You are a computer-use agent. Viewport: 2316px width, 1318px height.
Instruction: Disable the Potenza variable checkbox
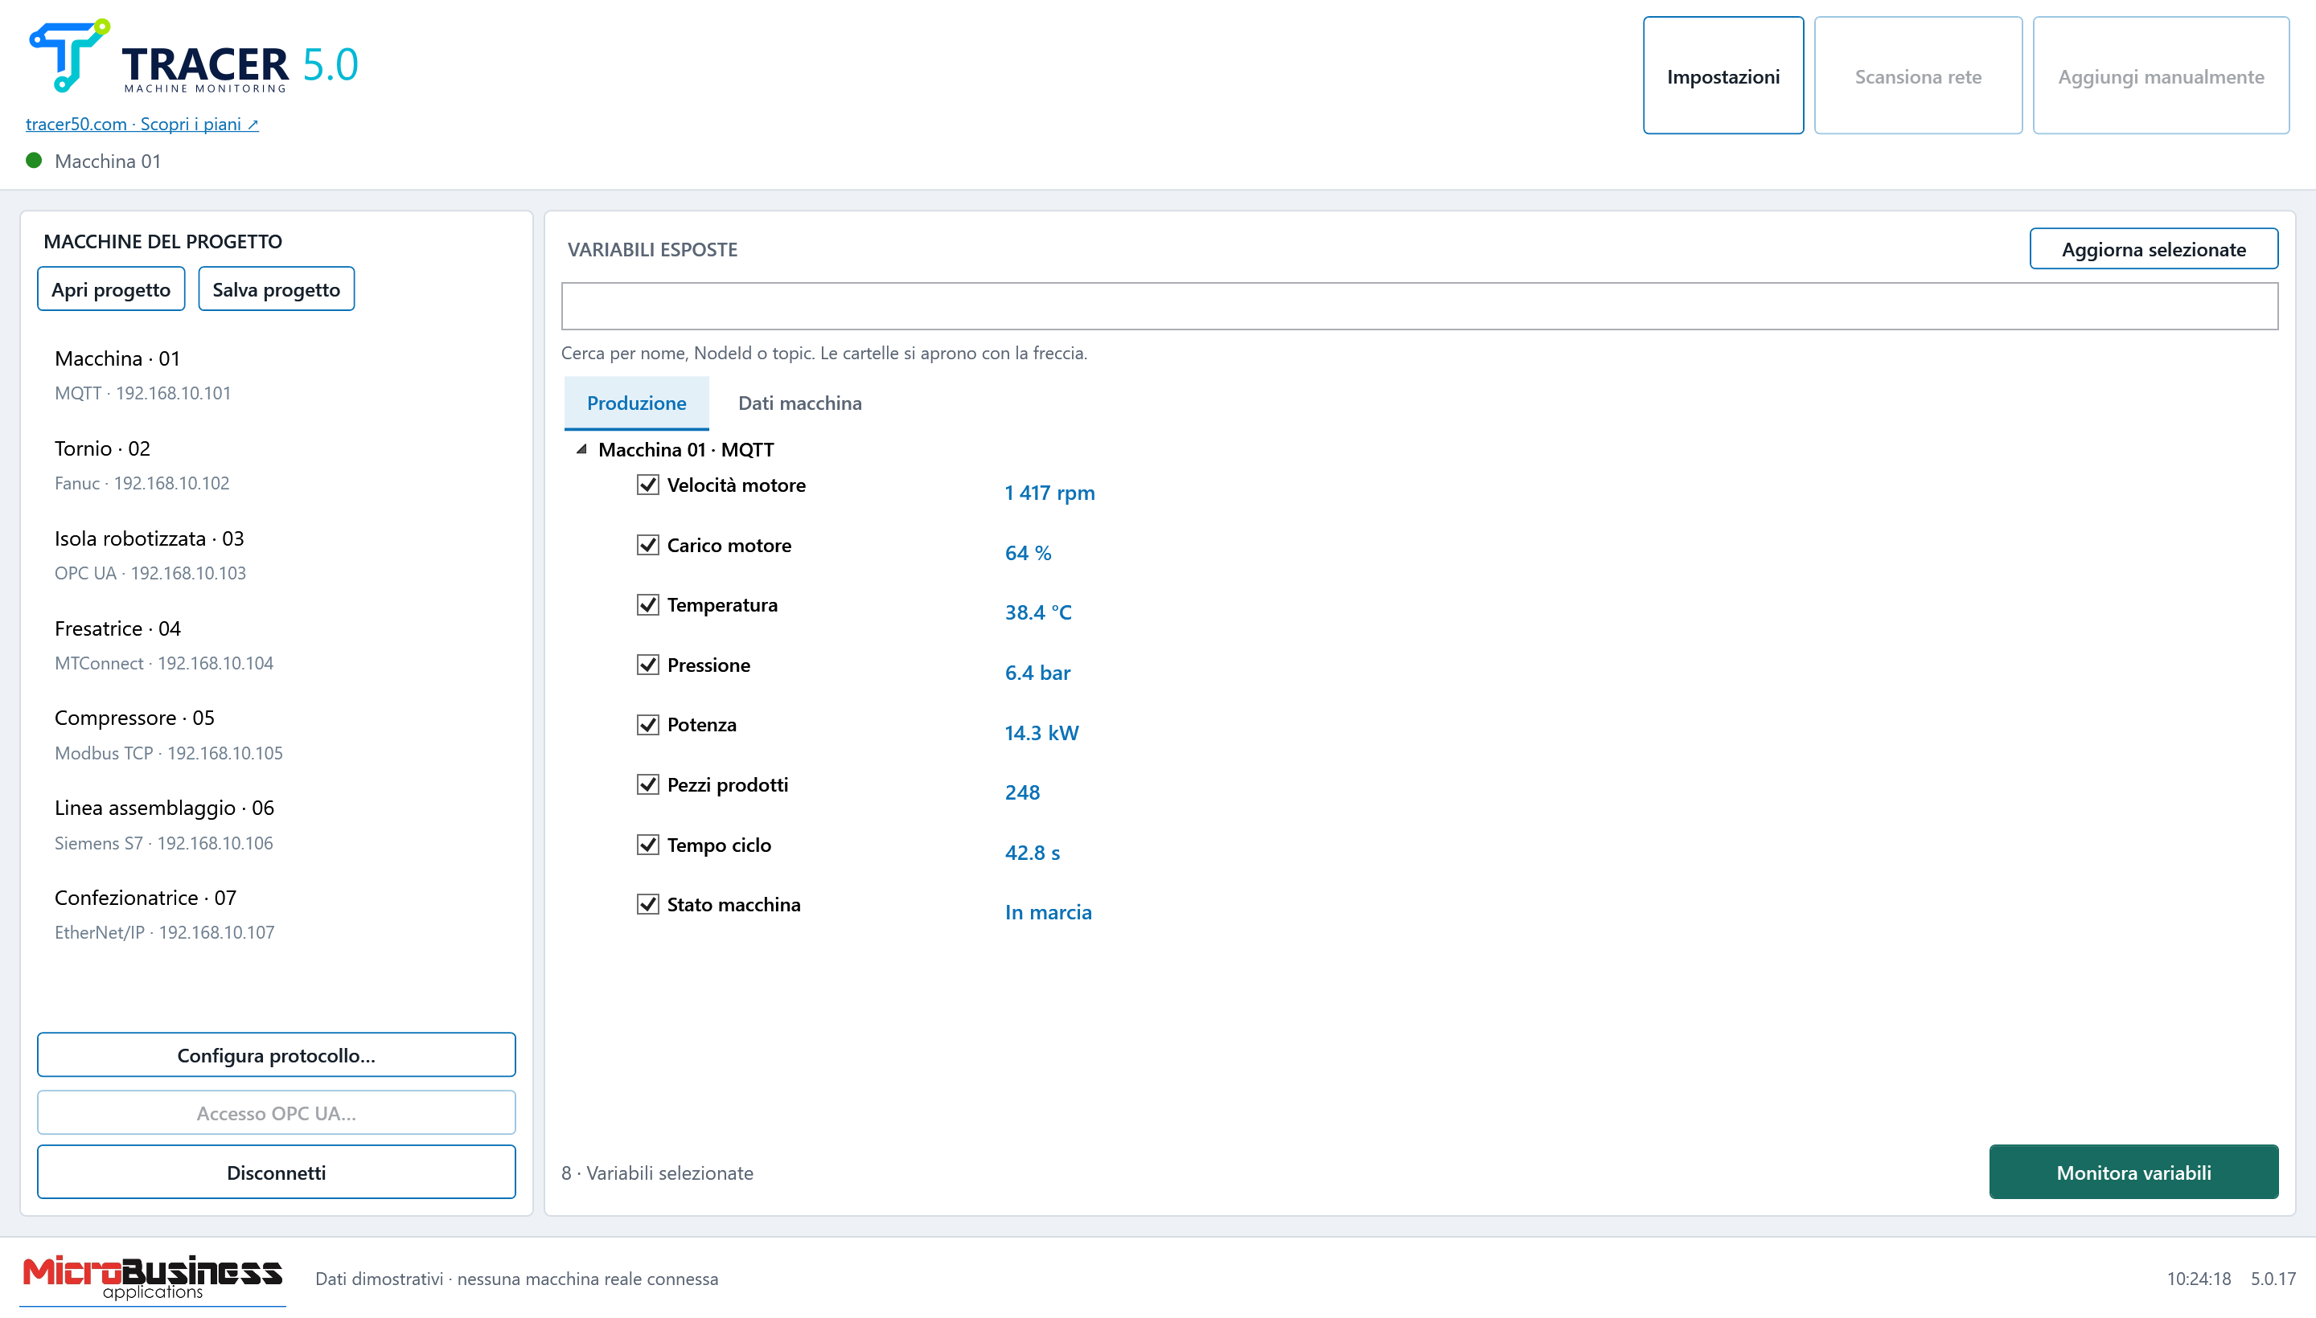point(647,725)
